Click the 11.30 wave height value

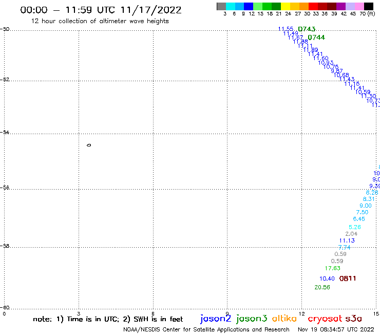(x=368, y=96)
